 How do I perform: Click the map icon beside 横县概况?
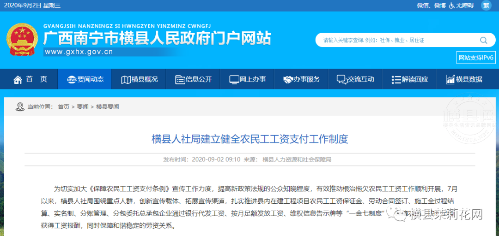coord(126,79)
